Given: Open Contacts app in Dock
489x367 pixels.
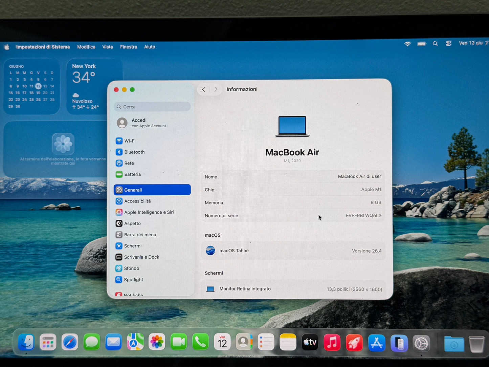Looking at the screenshot, I should pyautogui.click(x=244, y=342).
